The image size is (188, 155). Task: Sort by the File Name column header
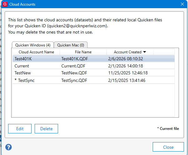pos(83,52)
